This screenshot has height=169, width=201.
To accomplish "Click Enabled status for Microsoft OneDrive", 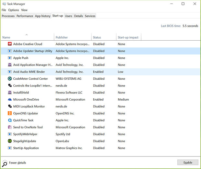I will [98, 99].
